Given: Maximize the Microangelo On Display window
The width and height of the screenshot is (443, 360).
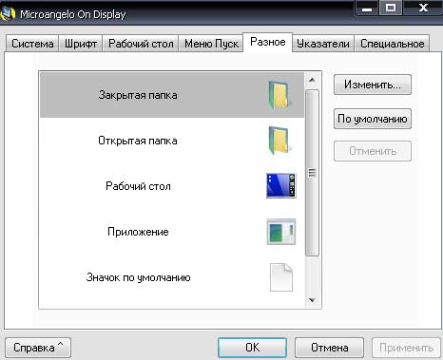Looking at the screenshot, I should click(x=391, y=8).
